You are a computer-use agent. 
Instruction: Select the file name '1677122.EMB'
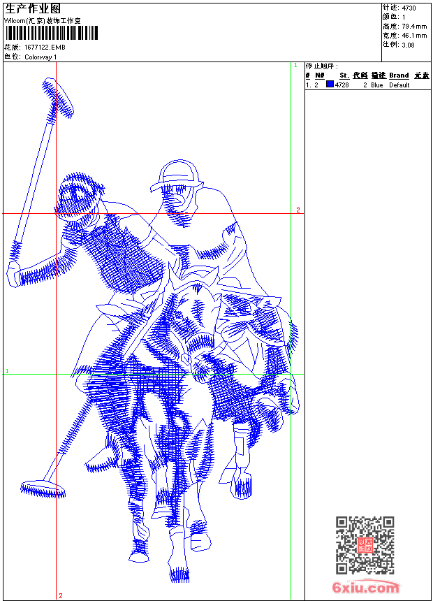[x=45, y=47]
